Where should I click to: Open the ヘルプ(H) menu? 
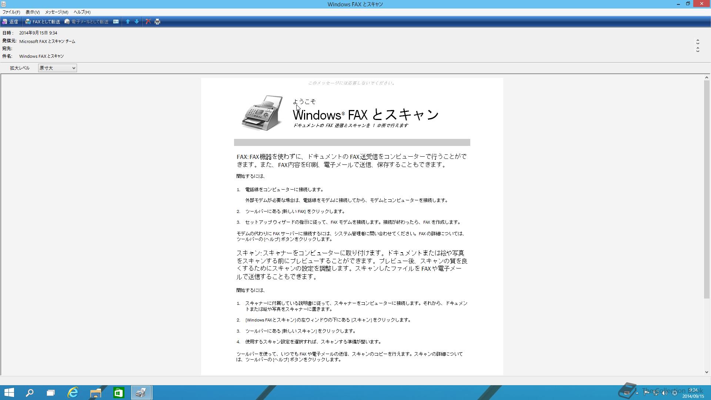pyautogui.click(x=82, y=12)
